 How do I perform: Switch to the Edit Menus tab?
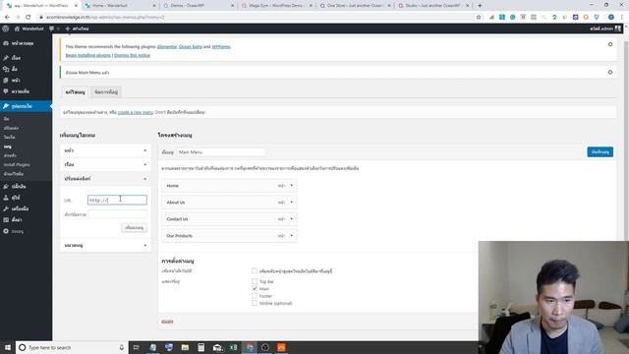pos(75,91)
